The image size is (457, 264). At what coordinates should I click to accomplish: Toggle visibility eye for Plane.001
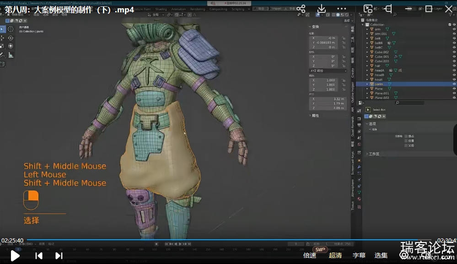454,93
